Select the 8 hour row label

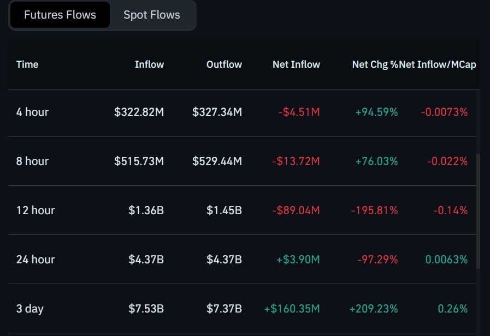point(32,161)
